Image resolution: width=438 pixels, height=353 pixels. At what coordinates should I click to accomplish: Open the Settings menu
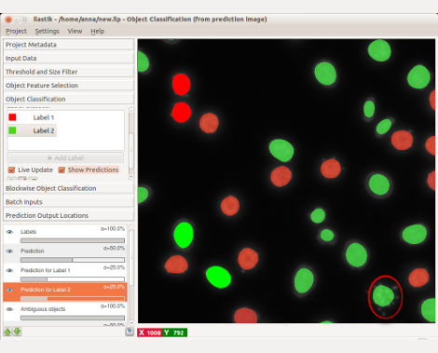[x=47, y=31]
